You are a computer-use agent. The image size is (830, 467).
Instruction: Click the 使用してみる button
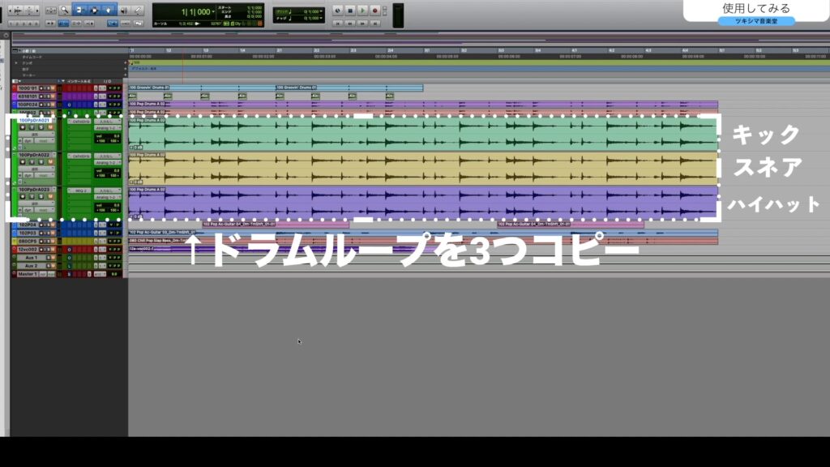[756, 8]
